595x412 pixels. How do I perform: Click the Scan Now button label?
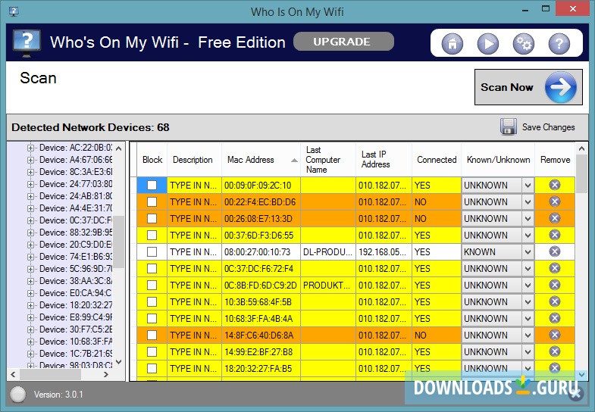click(507, 87)
